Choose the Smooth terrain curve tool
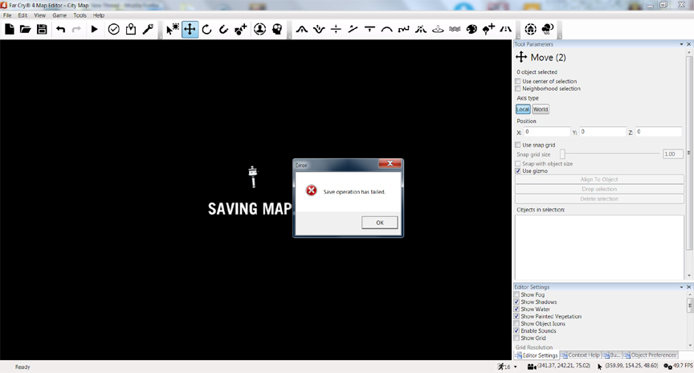Viewport: 694px width, 373px height. click(387, 29)
